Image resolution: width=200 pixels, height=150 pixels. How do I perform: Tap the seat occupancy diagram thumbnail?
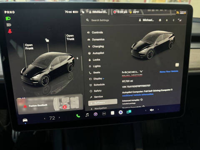click(x=67, y=103)
